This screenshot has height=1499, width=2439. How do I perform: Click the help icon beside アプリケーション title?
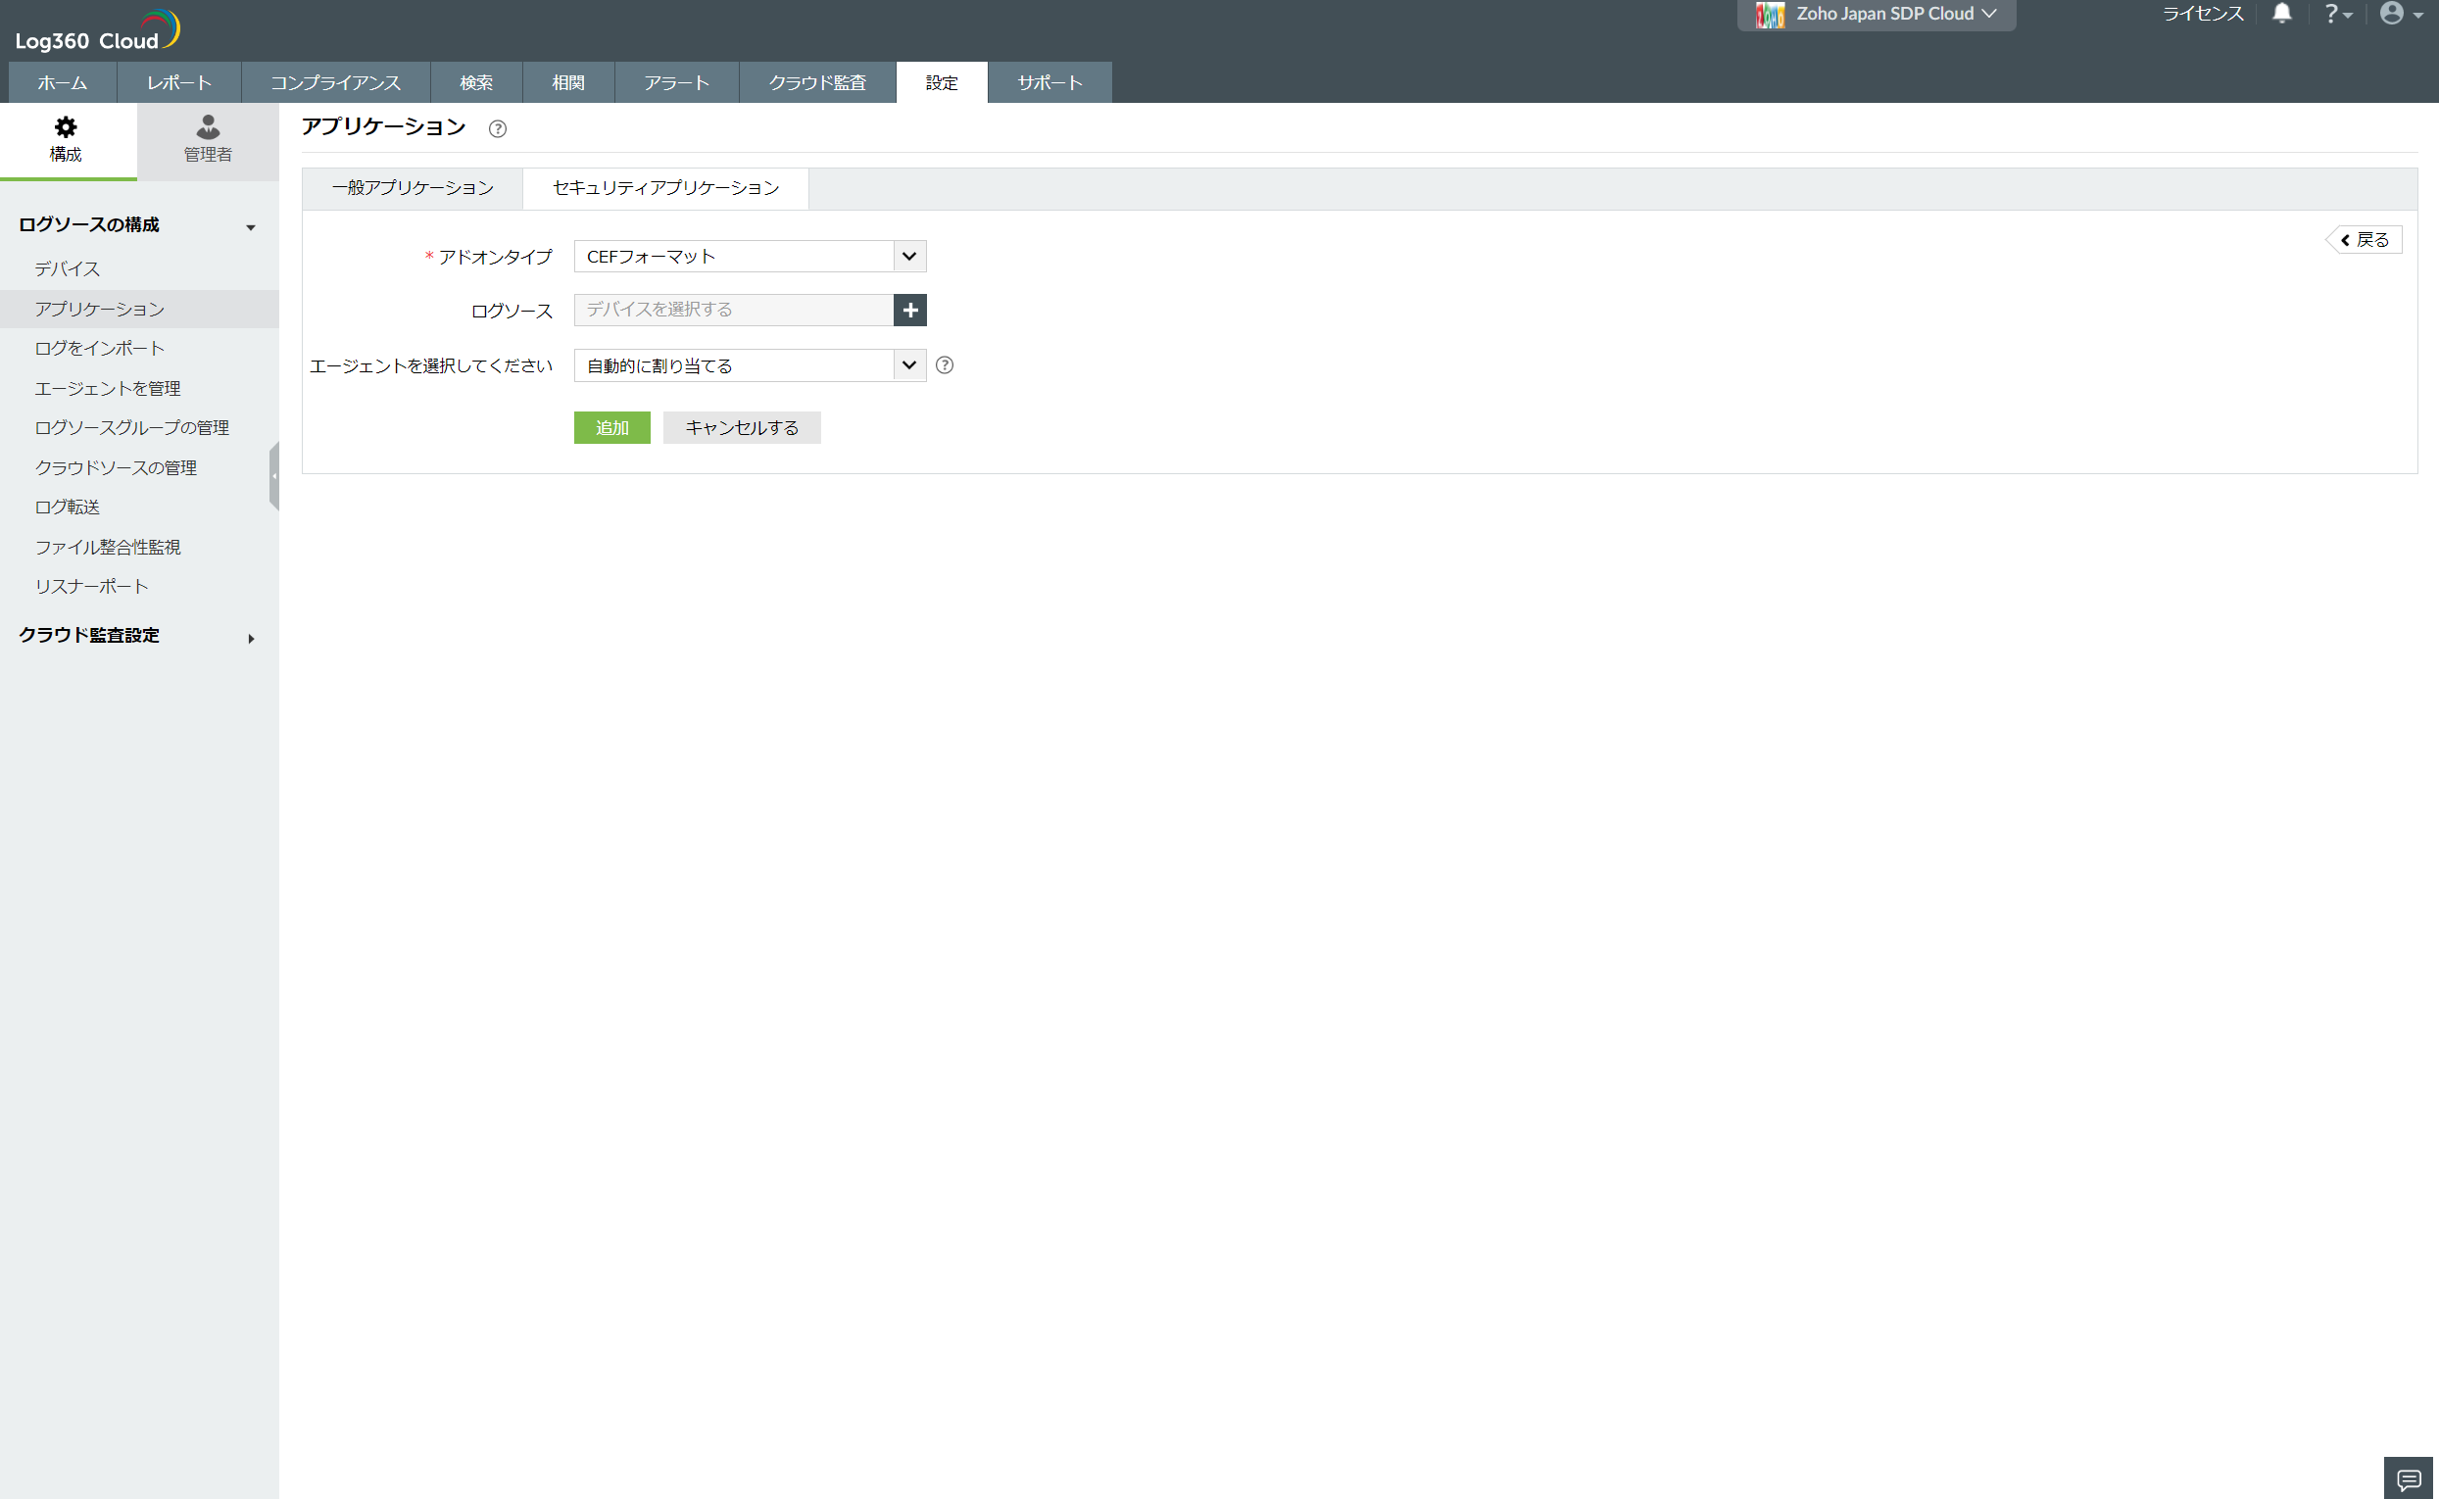[x=498, y=129]
